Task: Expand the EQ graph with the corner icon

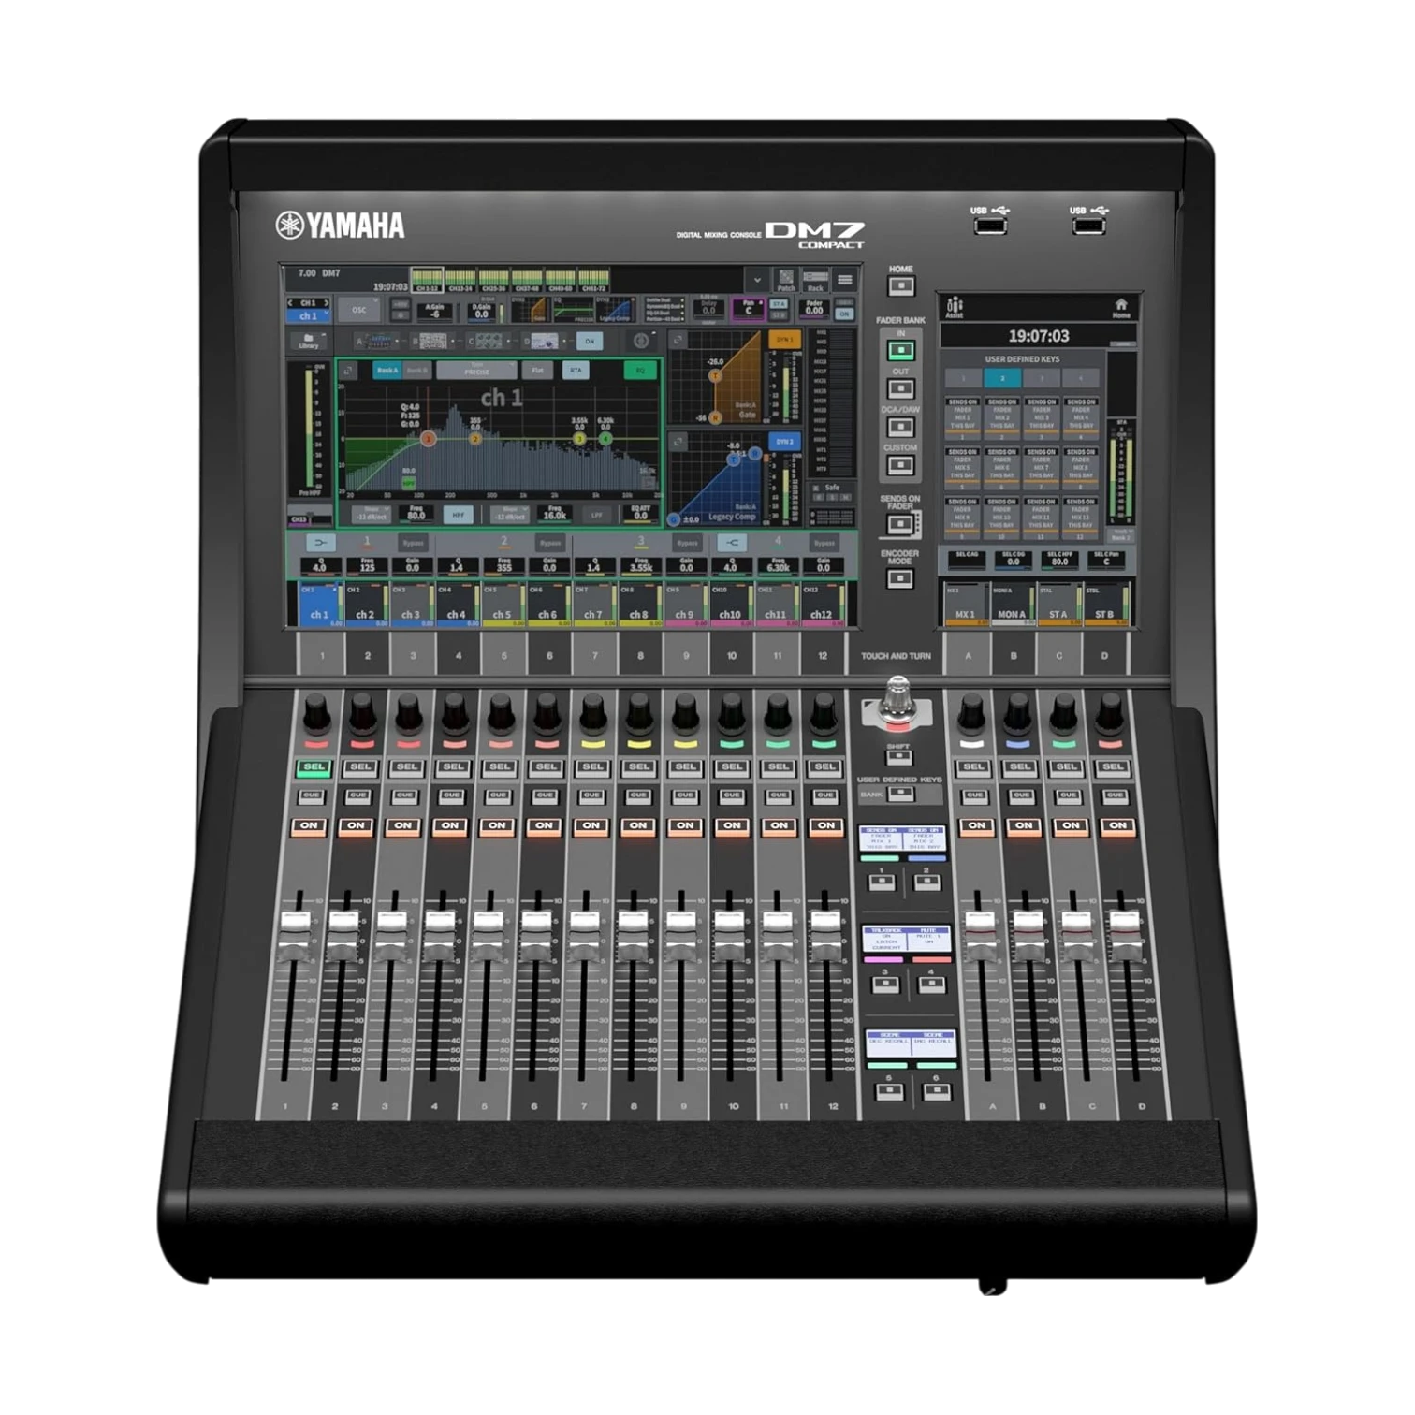Action: (x=348, y=371)
